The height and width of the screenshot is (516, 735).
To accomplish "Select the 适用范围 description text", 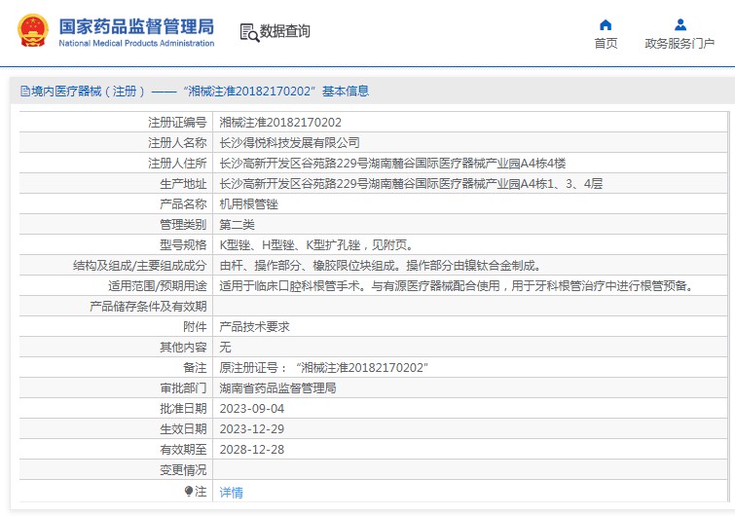I will click(x=458, y=286).
